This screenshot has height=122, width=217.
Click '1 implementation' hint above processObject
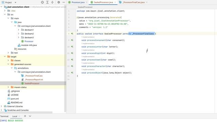tap(88, 69)
